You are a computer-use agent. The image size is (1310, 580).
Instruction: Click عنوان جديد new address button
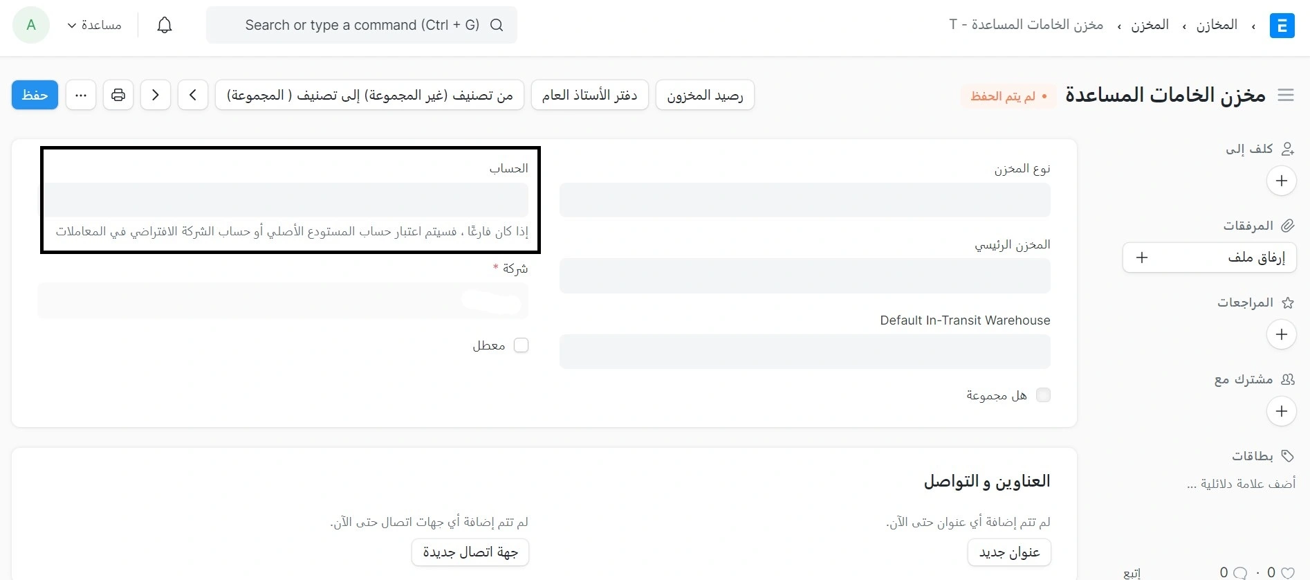click(x=1009, y=552)
